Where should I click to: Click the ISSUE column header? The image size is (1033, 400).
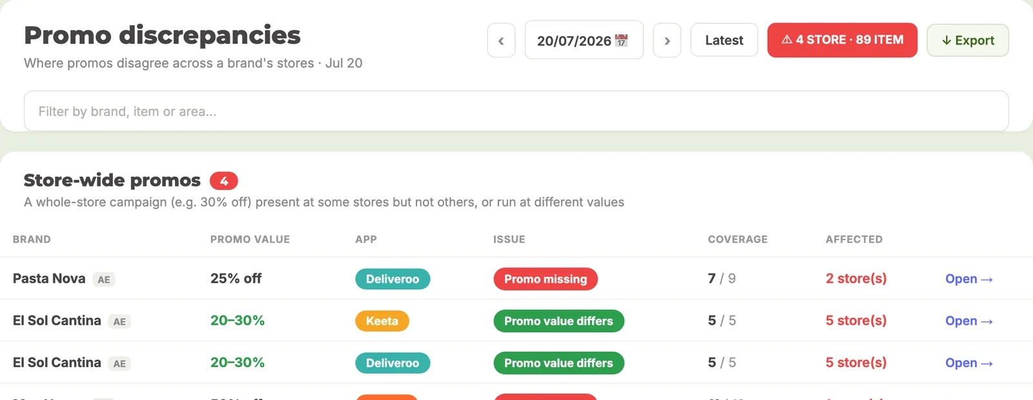tap(509, 240)
